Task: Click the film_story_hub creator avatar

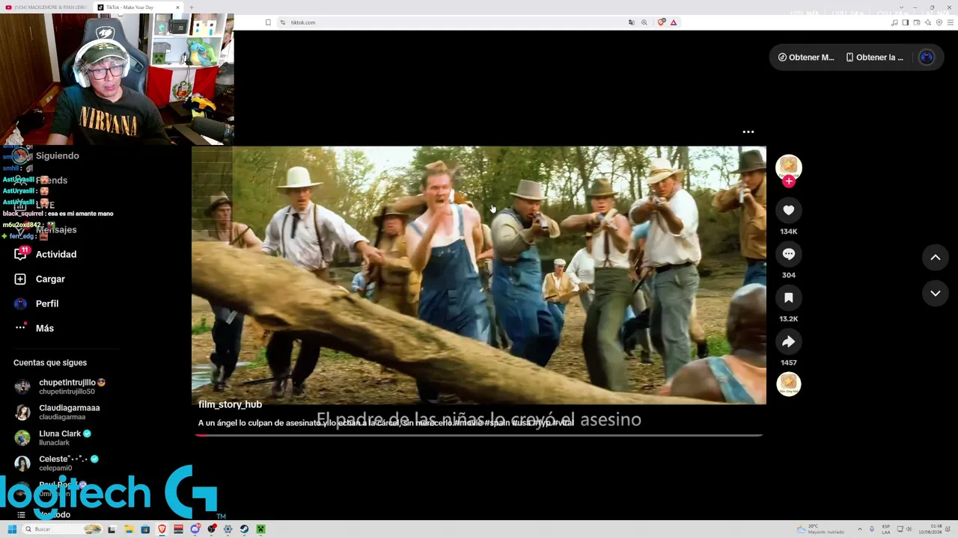Action: 788,167
